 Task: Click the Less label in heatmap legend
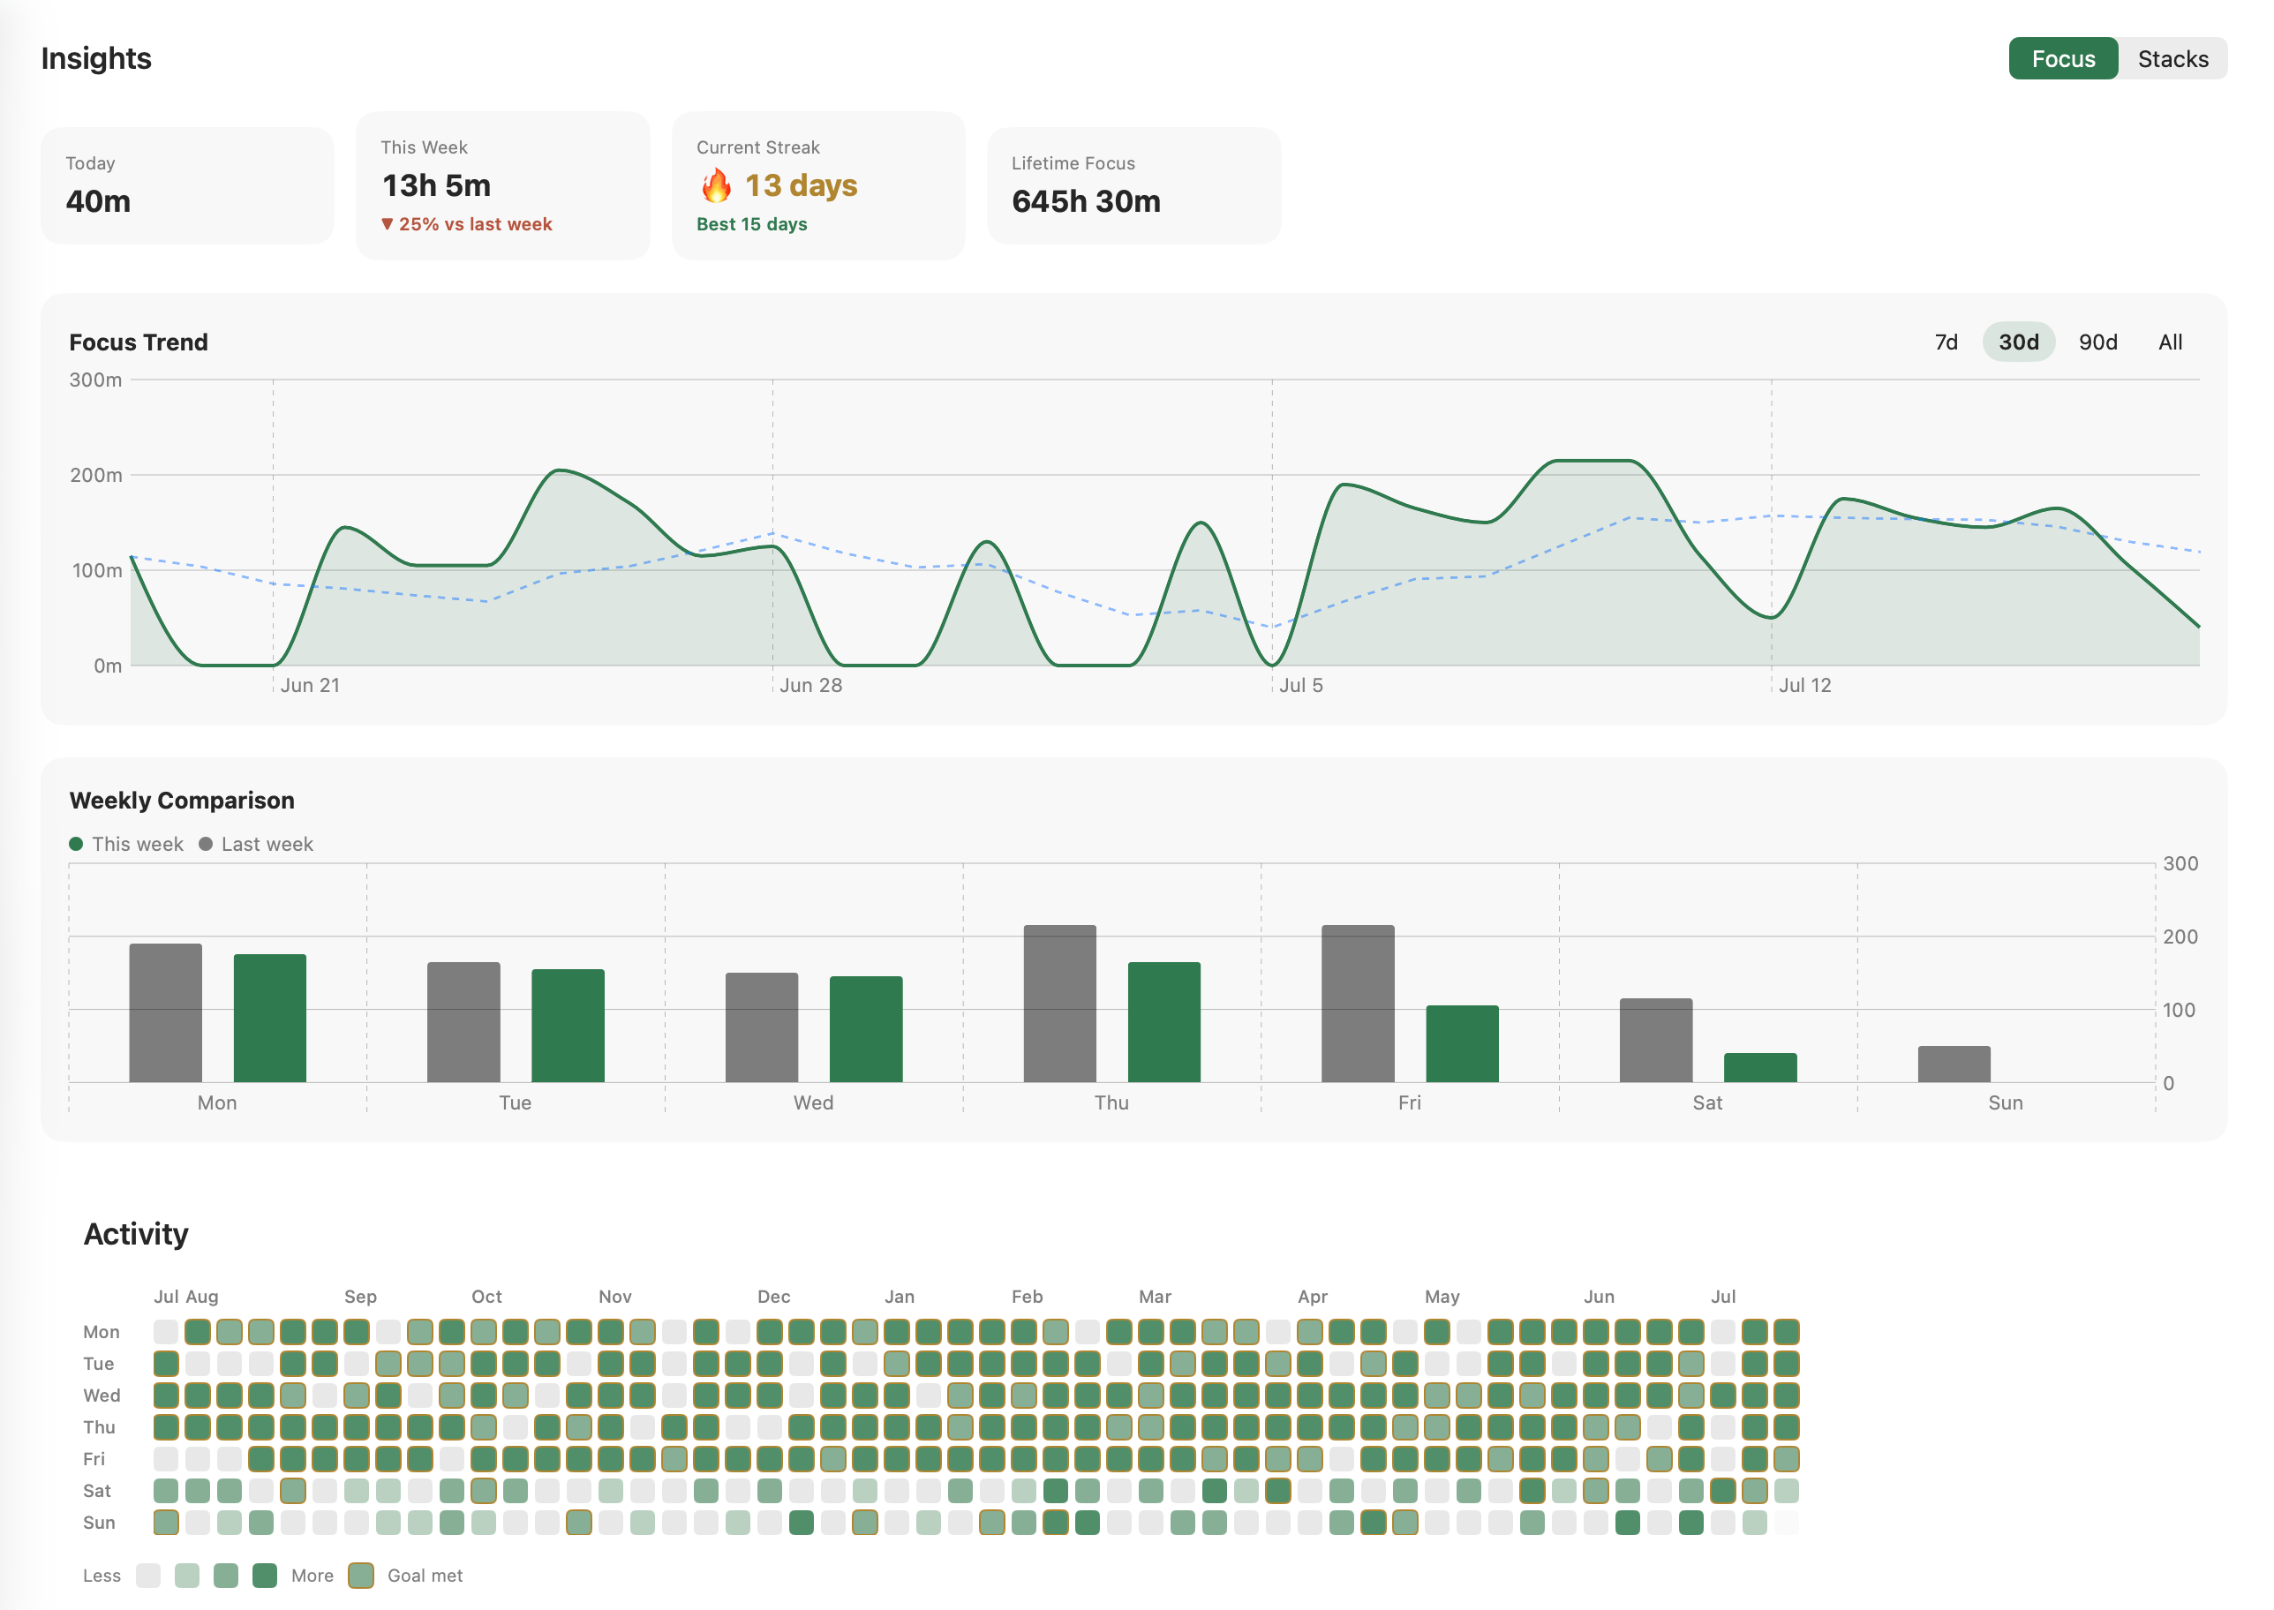(102, 1576)
